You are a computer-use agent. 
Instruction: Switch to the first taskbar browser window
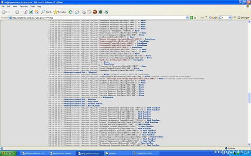coord(34,153)
